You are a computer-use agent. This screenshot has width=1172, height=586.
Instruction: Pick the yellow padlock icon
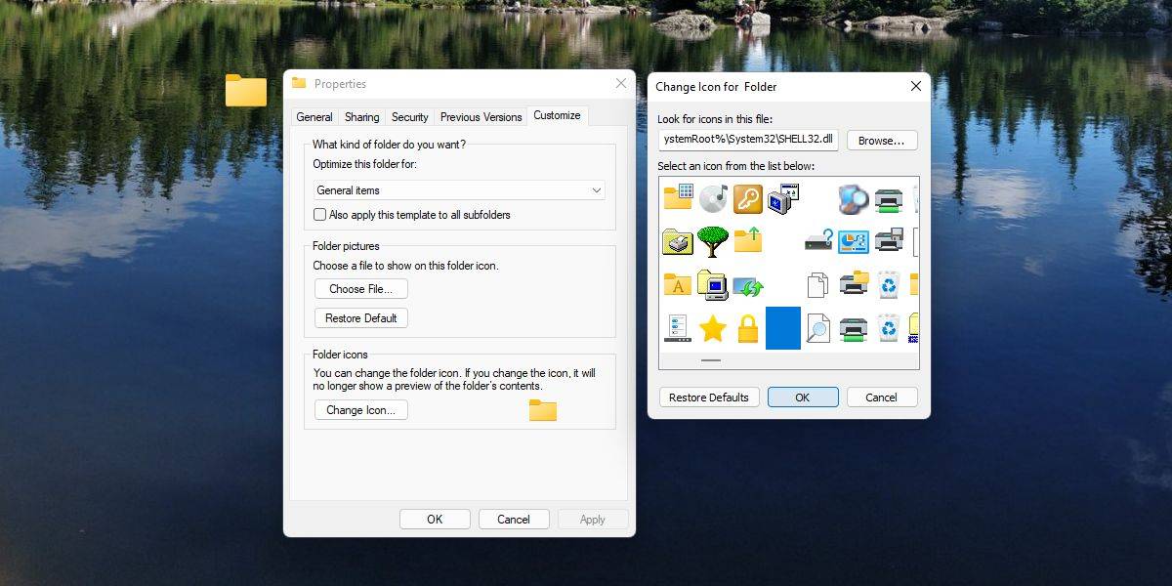click(748, 329)
